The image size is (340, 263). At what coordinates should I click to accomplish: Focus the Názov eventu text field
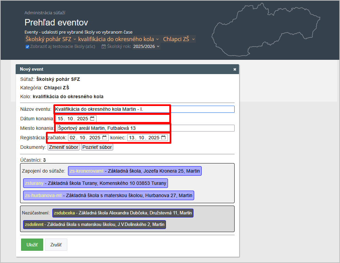144,109
